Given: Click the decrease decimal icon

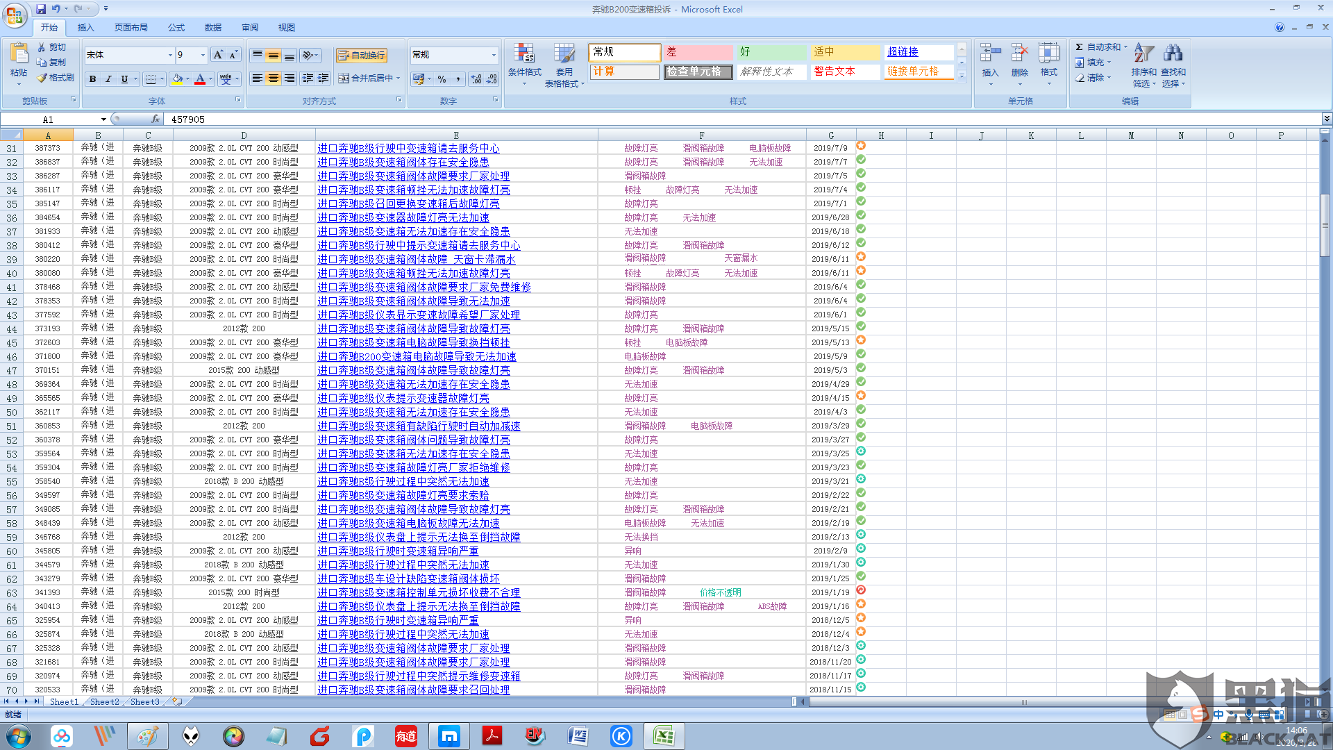Looking at the screenshot, I should [x=492, y=79].
